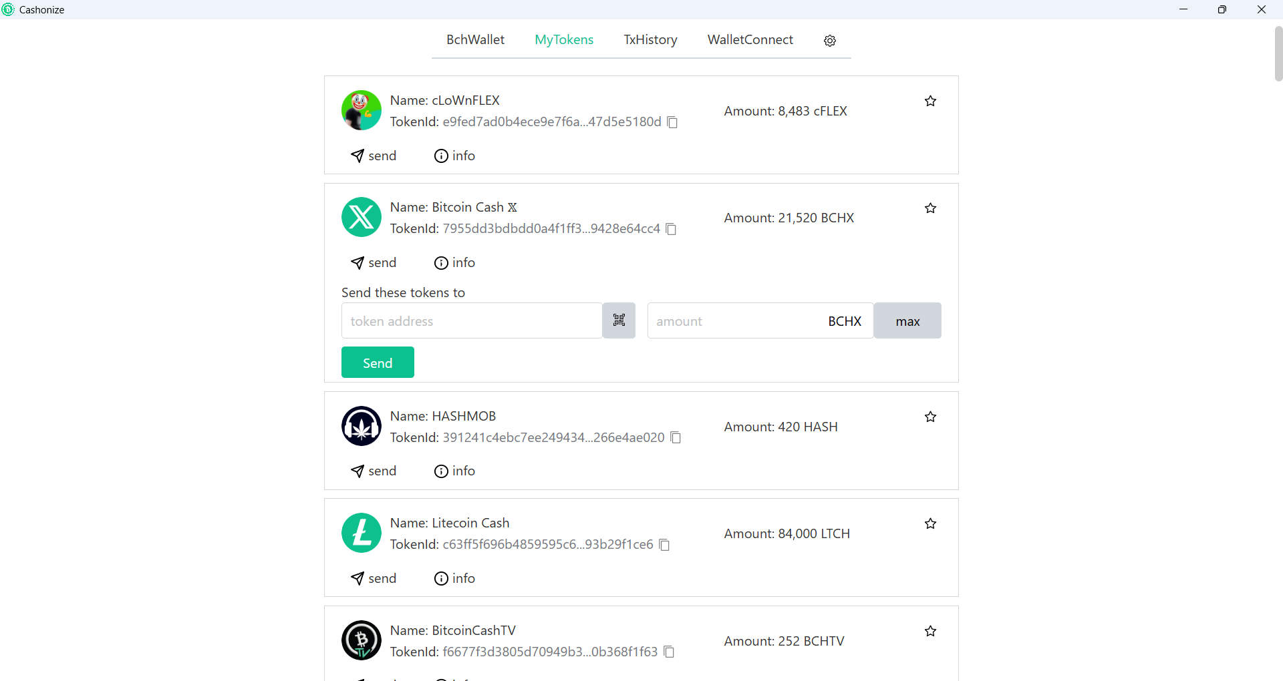Open settings via the gear icon
The height and width of the screenshot is (681, 1283).
[830, 41]
